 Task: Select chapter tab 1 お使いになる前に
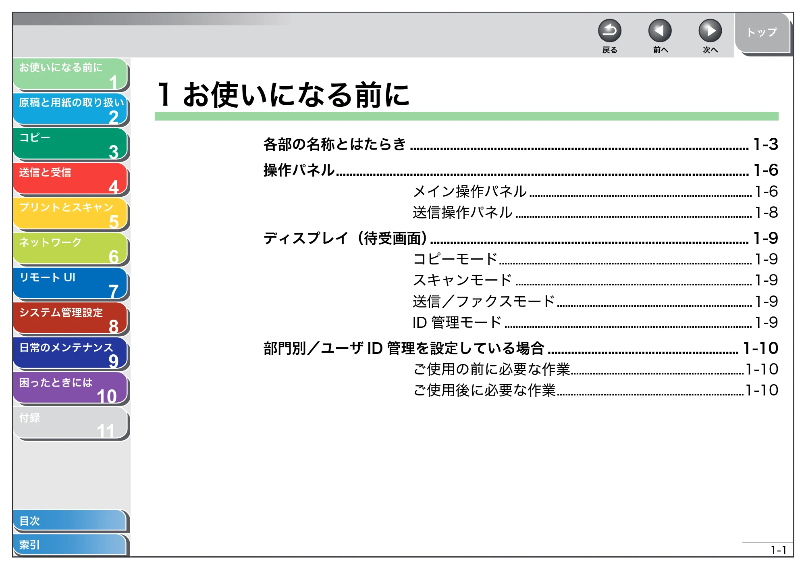pyautogui.click(x=71, y=74)
